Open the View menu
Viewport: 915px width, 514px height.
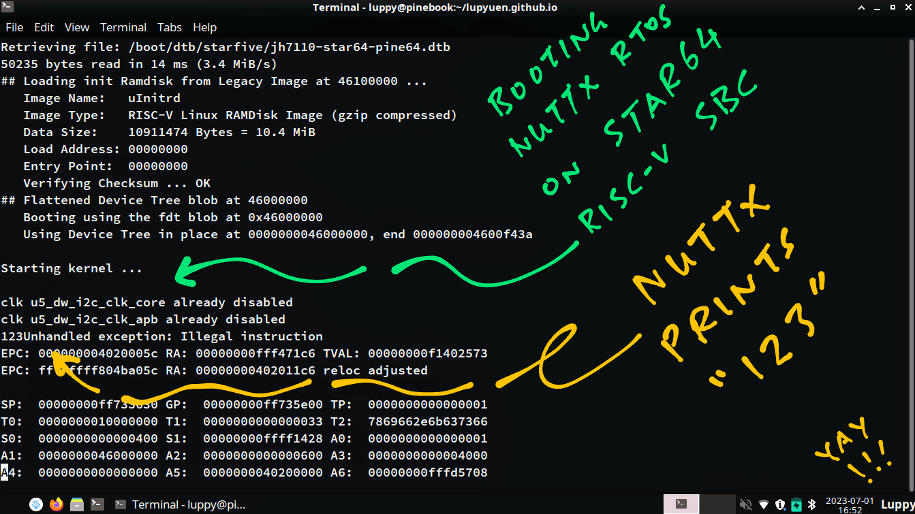(77, 27)
